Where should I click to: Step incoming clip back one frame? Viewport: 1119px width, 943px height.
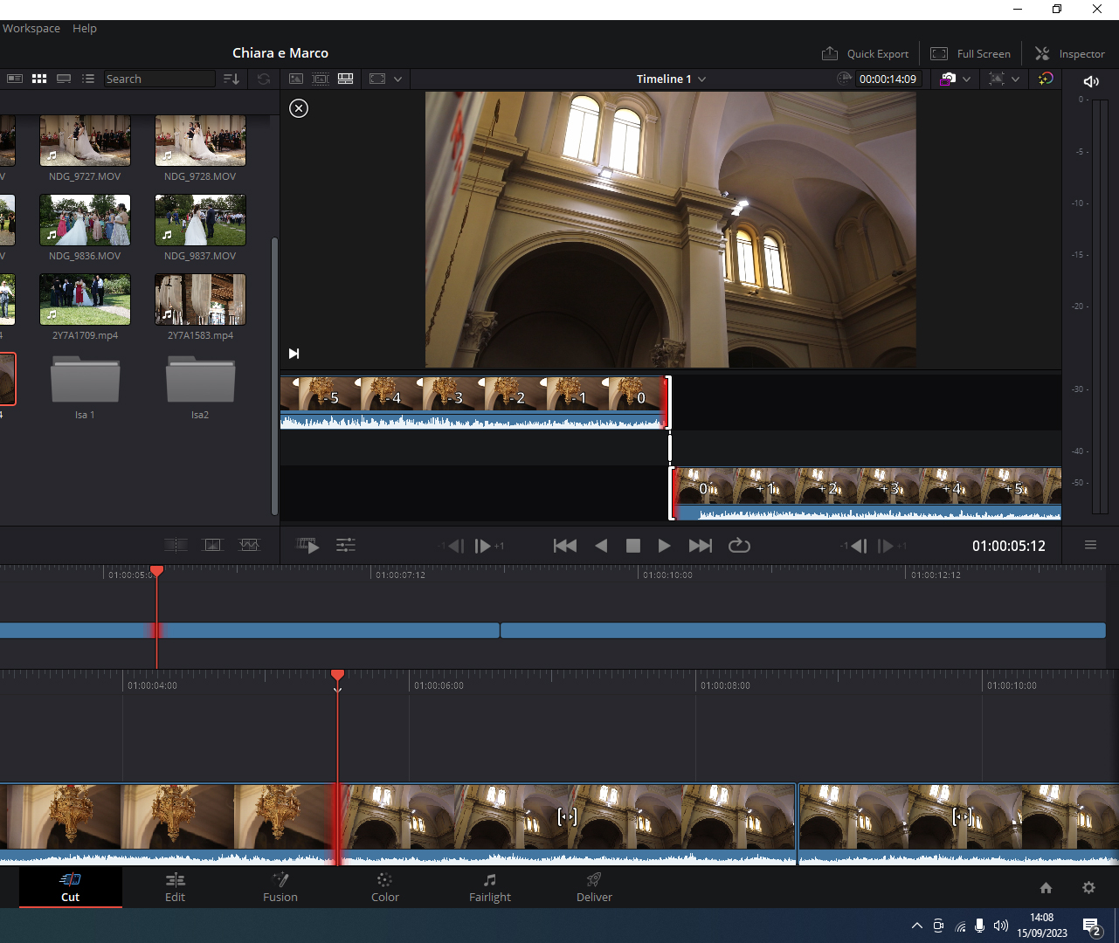click(x=854, y=546)
